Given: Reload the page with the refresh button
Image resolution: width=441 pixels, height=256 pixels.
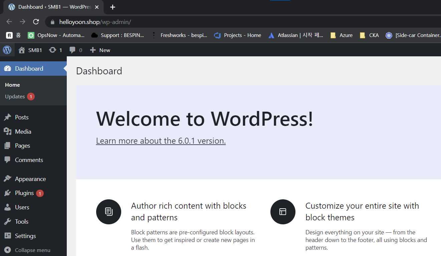Looking at the screenshot, I should click(36, 22).
